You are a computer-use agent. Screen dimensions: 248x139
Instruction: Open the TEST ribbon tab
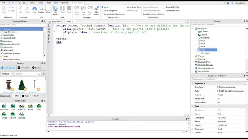click(49, 3)
